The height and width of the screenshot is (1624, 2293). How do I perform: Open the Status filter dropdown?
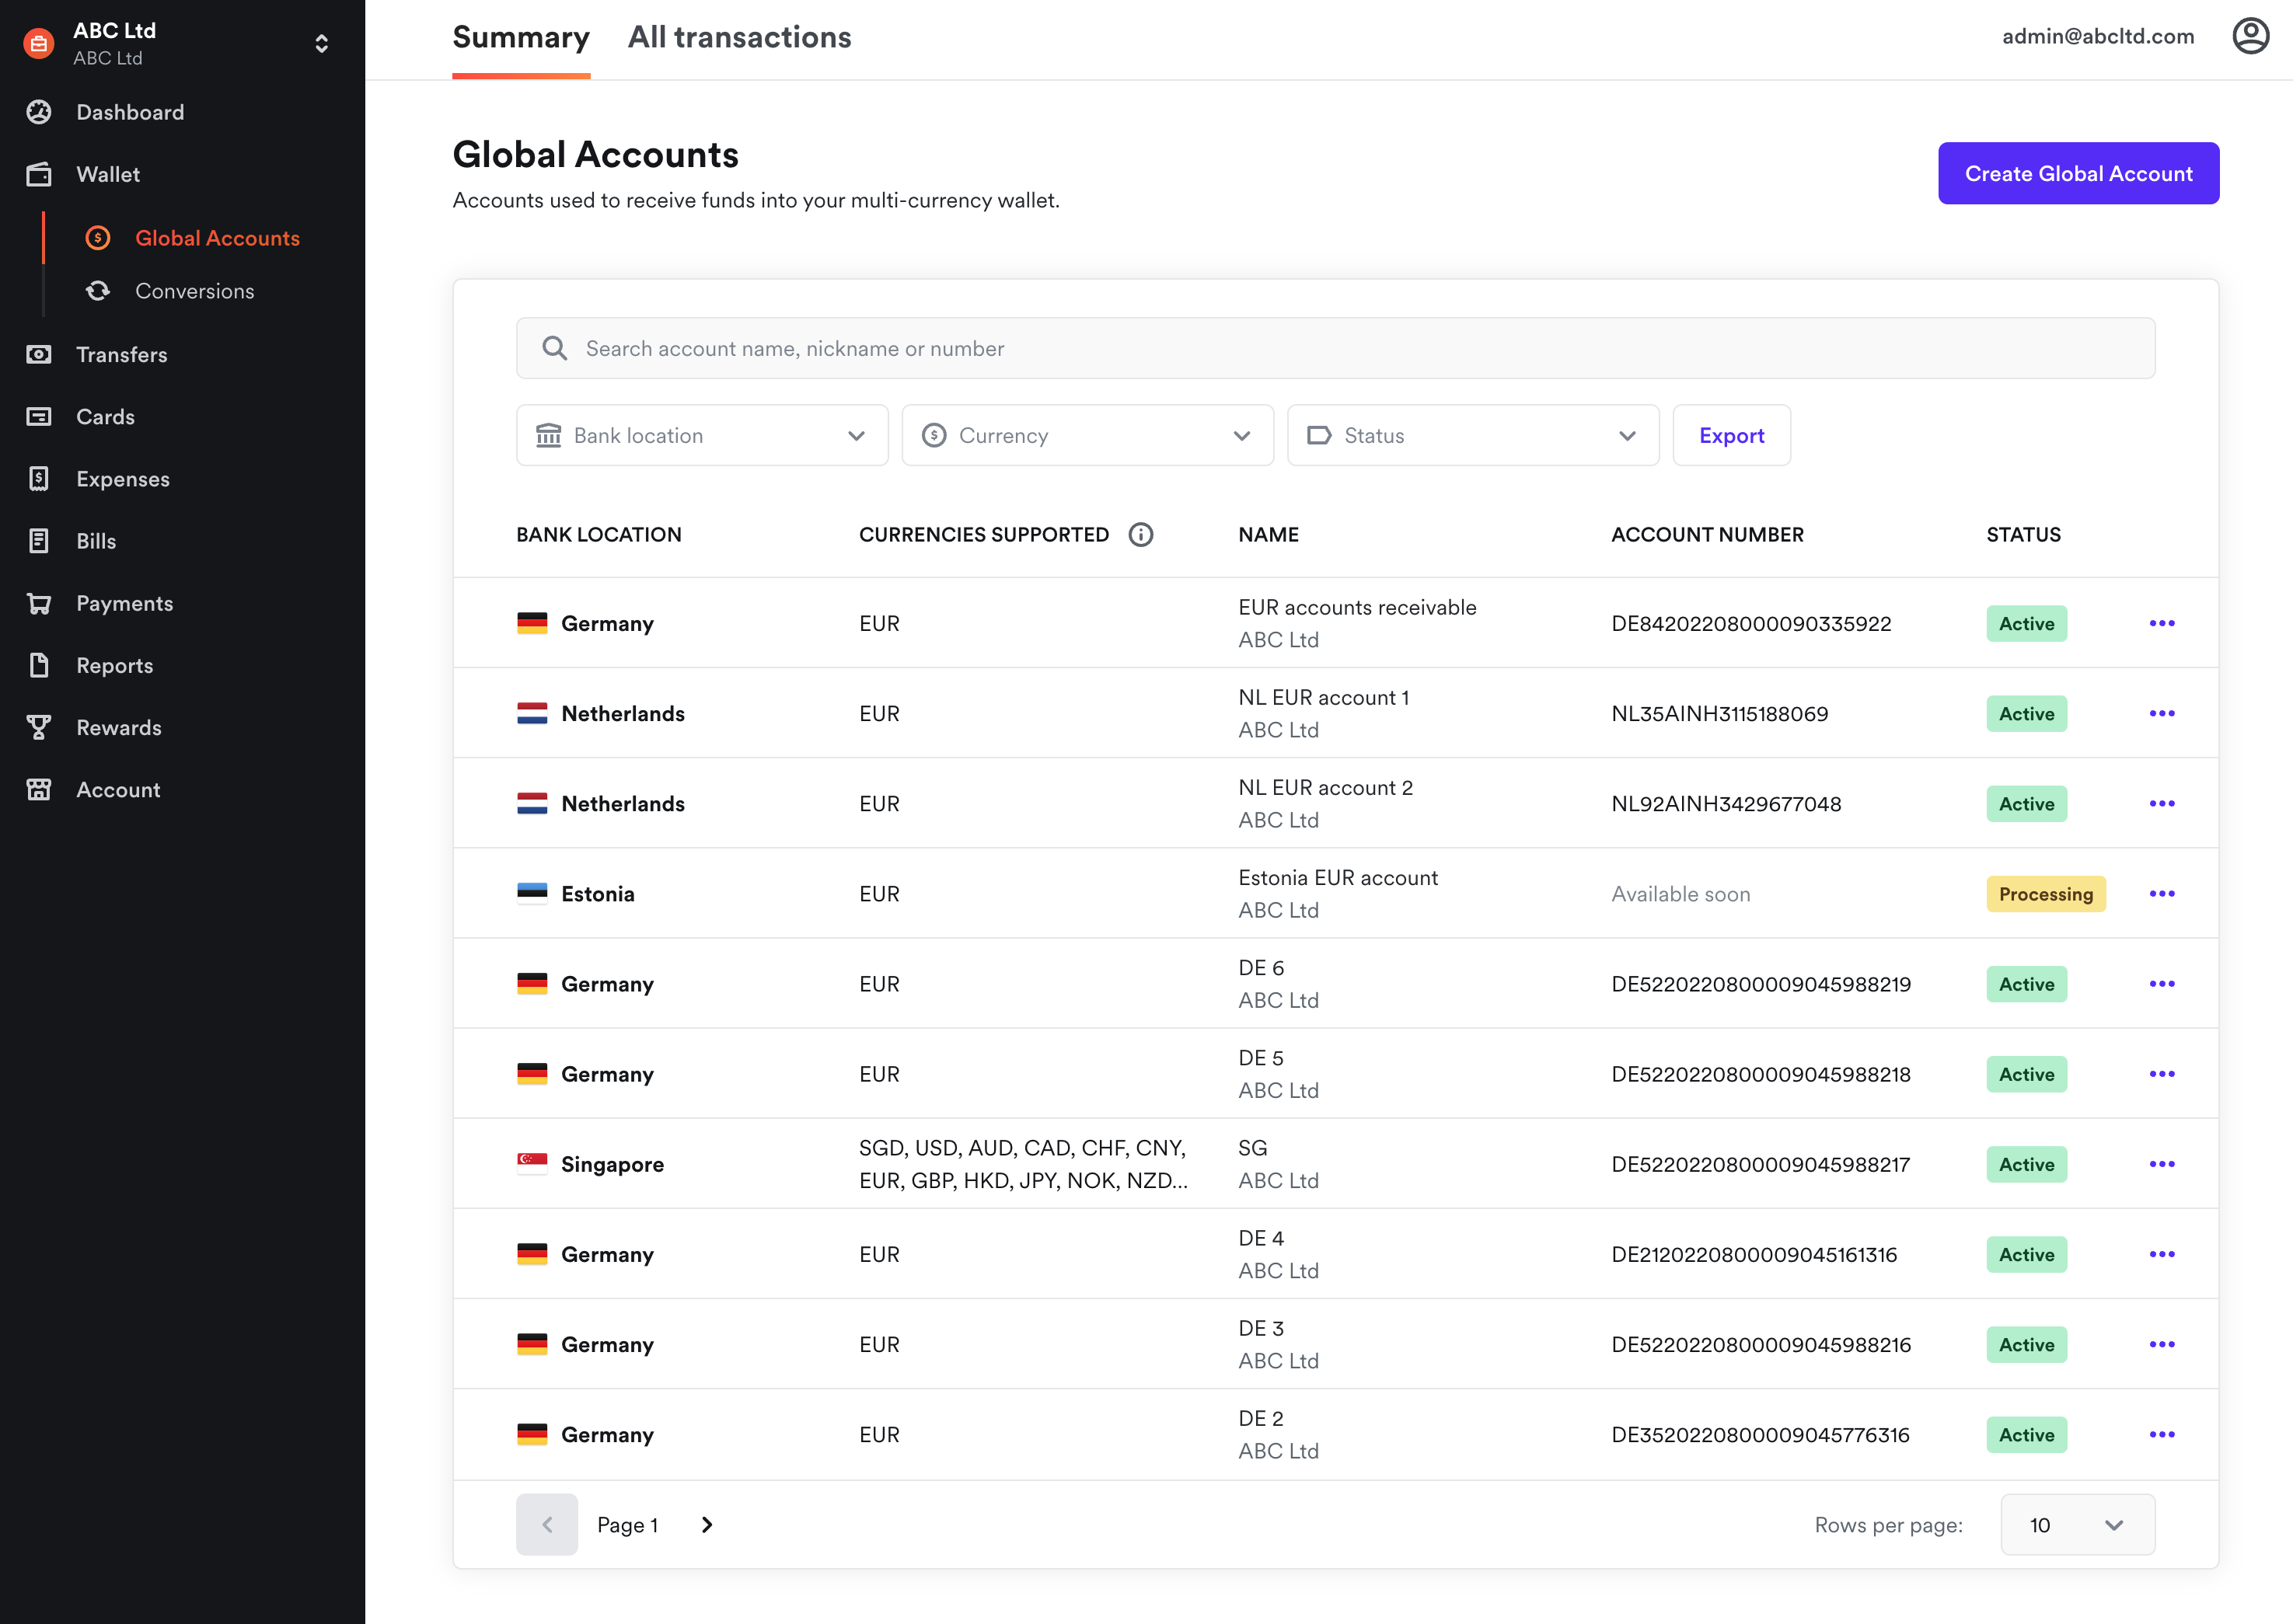[x=1471, y=436]
